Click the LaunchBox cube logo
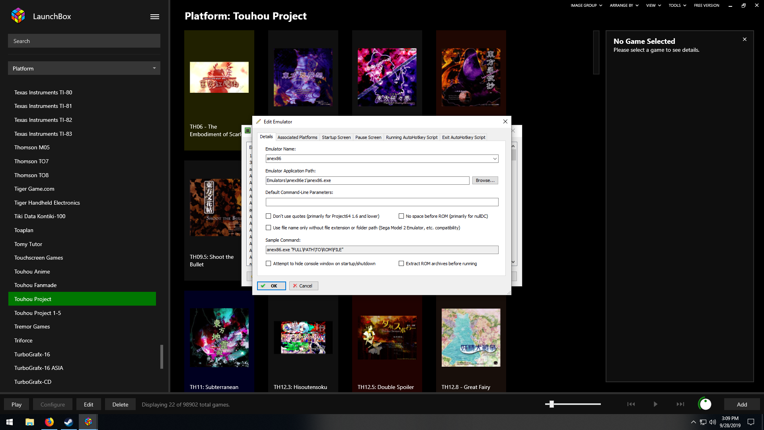The image size is (764, 430). (x=18, y=16)
